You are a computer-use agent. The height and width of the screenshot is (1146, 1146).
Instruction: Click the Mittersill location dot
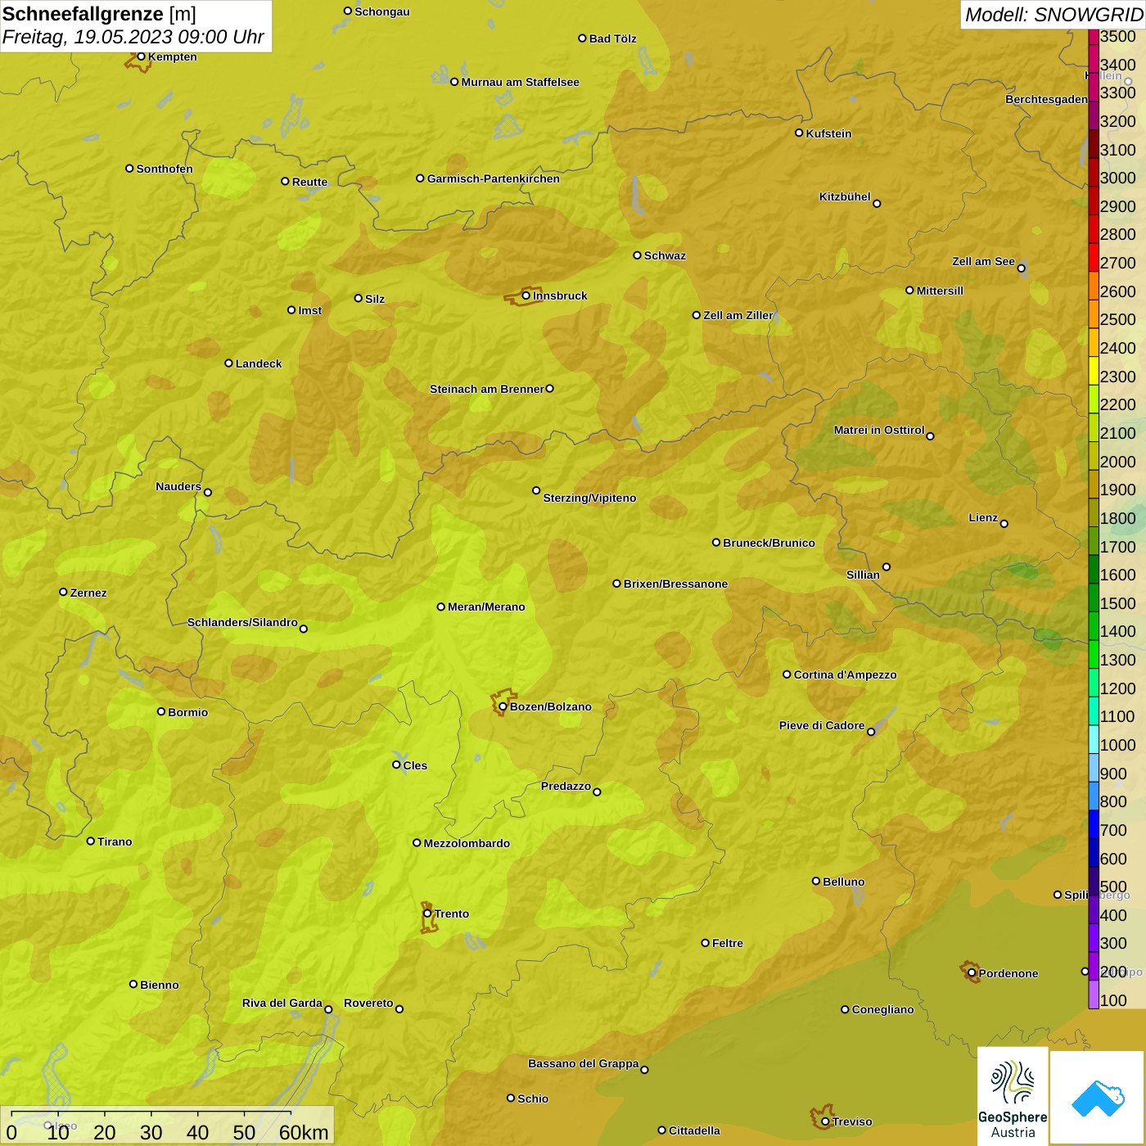coord(909,290)
